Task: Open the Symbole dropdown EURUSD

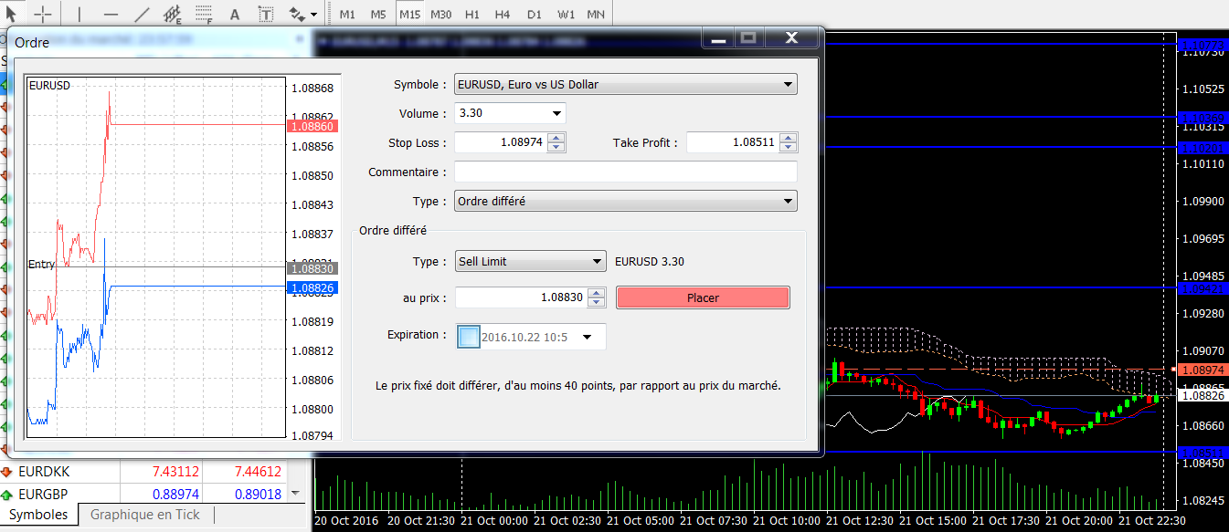Action: (626, 85)
